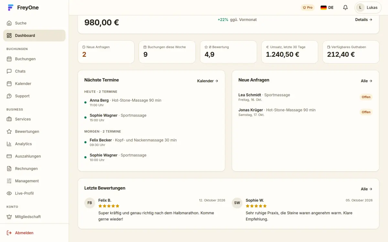
Task: Open Analytics in sidebar
Action: (x=34, y=144)
